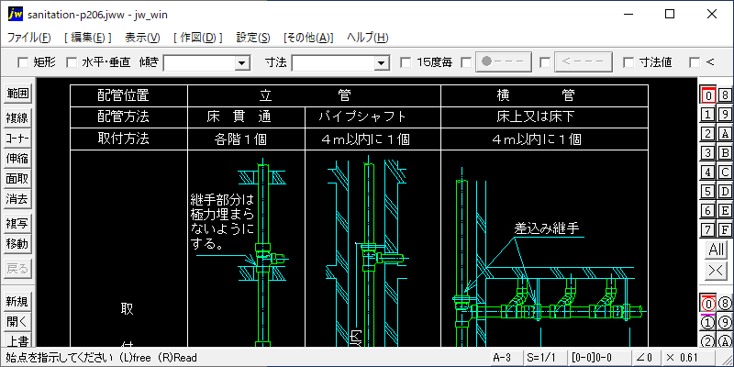
Task: Click the jw application icon in title bar
Action: [x=16, y=15]
